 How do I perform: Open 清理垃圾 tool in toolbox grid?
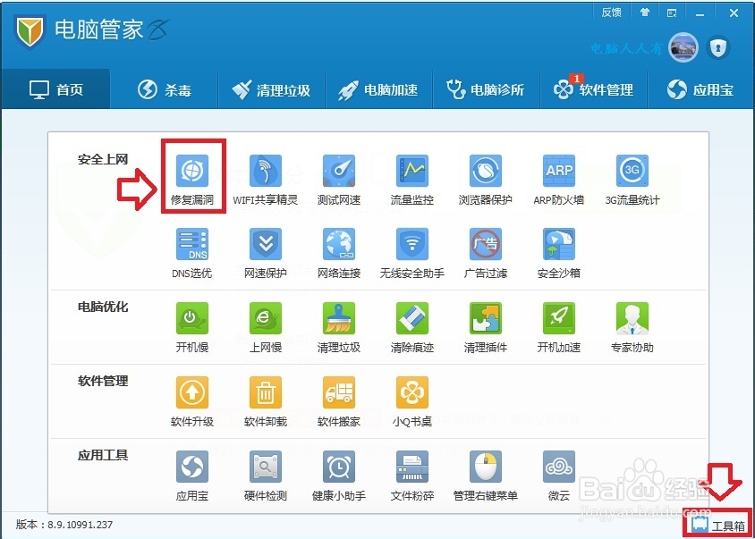[339, 327]
